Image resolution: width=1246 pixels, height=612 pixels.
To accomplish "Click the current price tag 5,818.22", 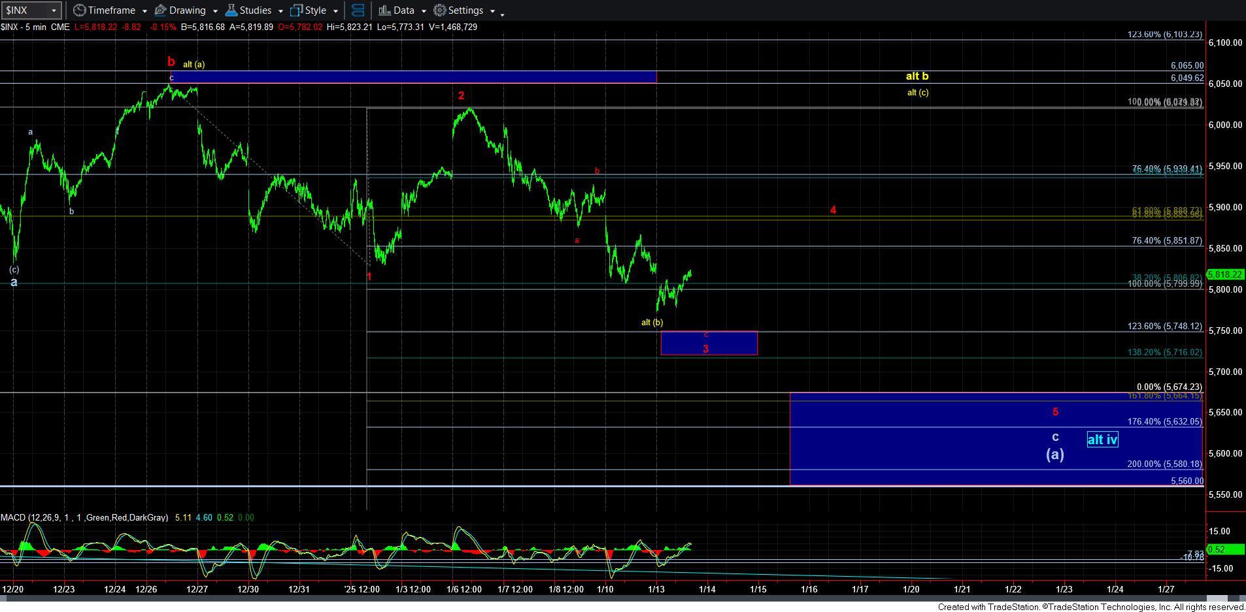I will (x=1225, y=275).
